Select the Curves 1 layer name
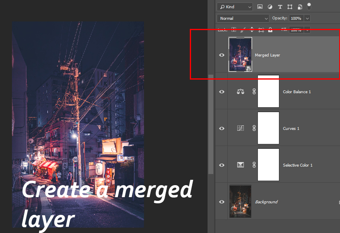Image resolution: width=340 pixels, height=233 pixels. 291,128
